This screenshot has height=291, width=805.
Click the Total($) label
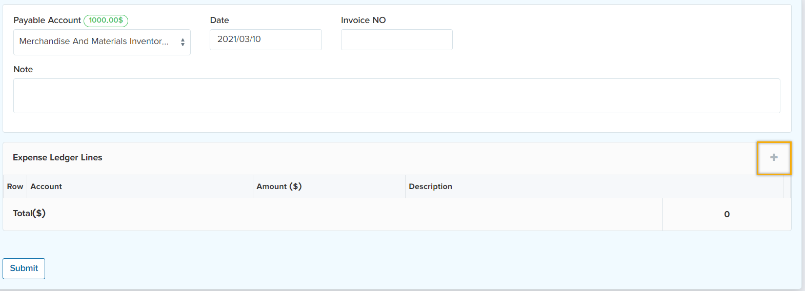29,214
